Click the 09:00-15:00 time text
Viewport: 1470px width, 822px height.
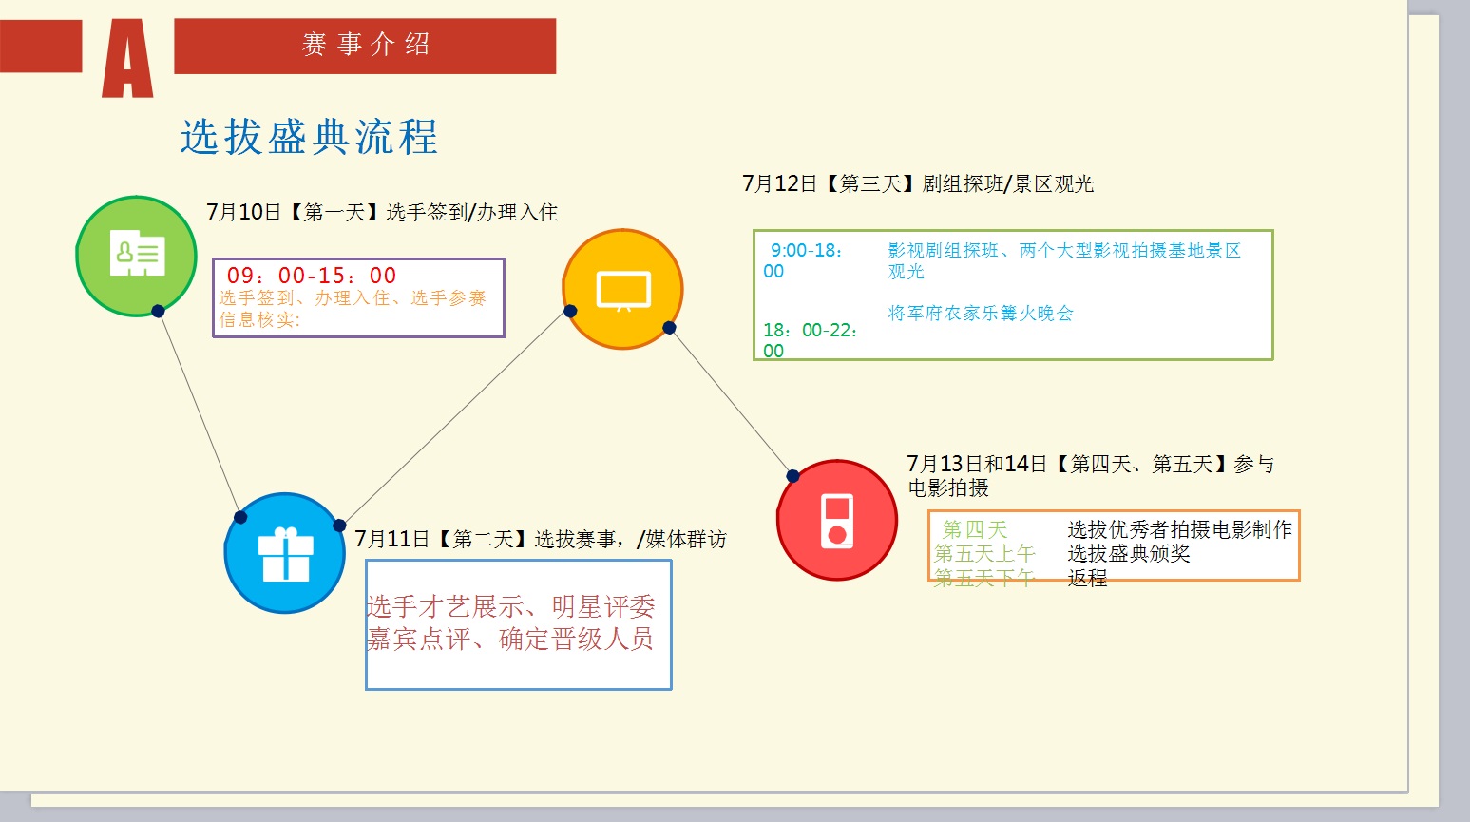[x=312, y=276]
